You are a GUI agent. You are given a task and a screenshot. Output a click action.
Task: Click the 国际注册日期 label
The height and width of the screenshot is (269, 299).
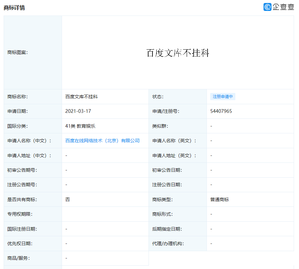(x=22, y=229)
